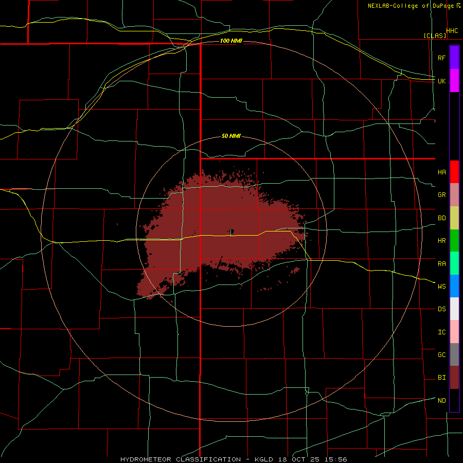
Task: Click the GC legend label
Action: coord(441,355)
